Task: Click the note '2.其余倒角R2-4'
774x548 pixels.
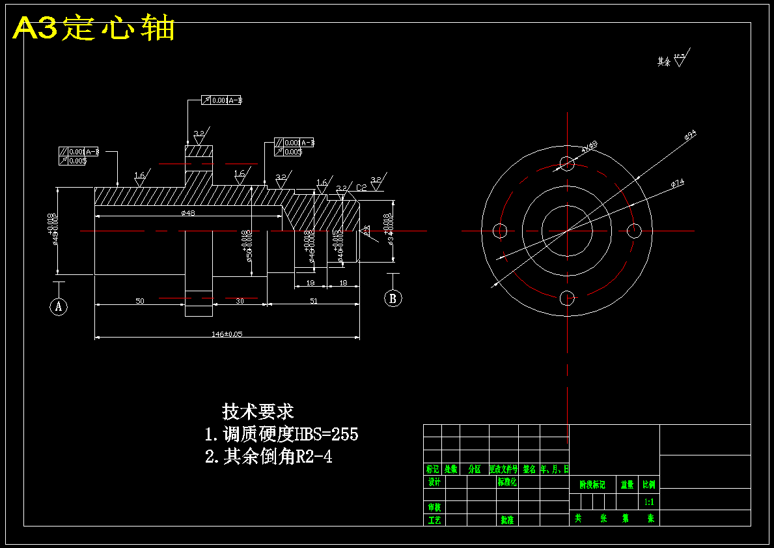Action: pos(269,457)
